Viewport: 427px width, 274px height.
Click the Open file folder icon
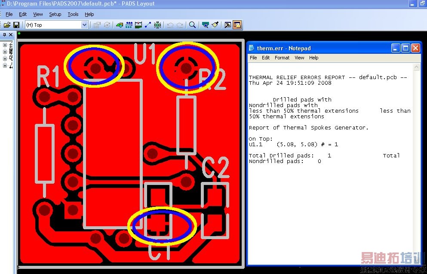tap(7, 25)
